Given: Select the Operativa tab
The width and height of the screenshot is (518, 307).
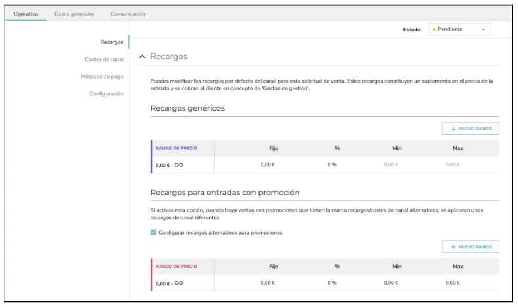Looking at the screenshot, I should 25,14.
